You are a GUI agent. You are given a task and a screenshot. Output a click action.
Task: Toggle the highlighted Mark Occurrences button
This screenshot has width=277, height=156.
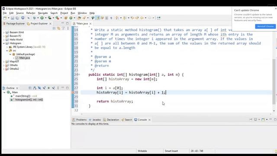[x=97, y=18]
